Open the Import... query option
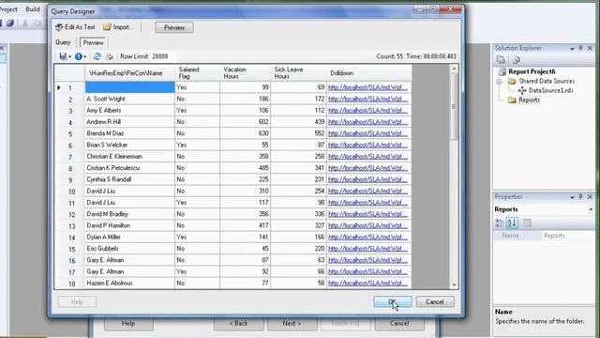The height and width of the screenshot is (338, 600). (118, 27)
